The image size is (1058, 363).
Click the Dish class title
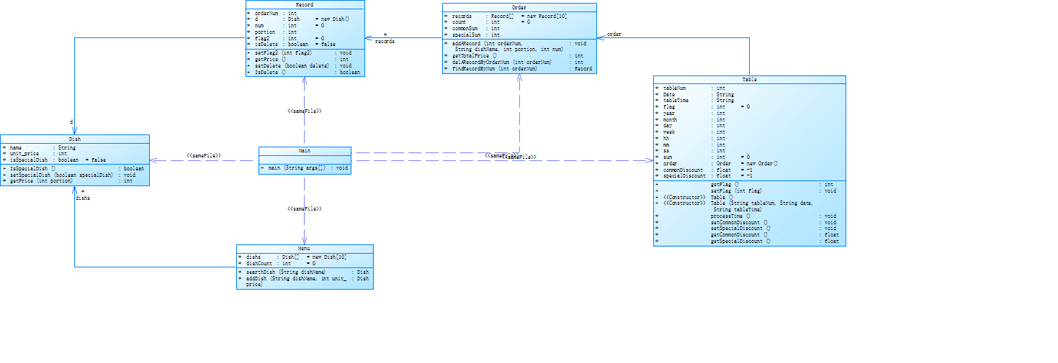coord(75,139)
